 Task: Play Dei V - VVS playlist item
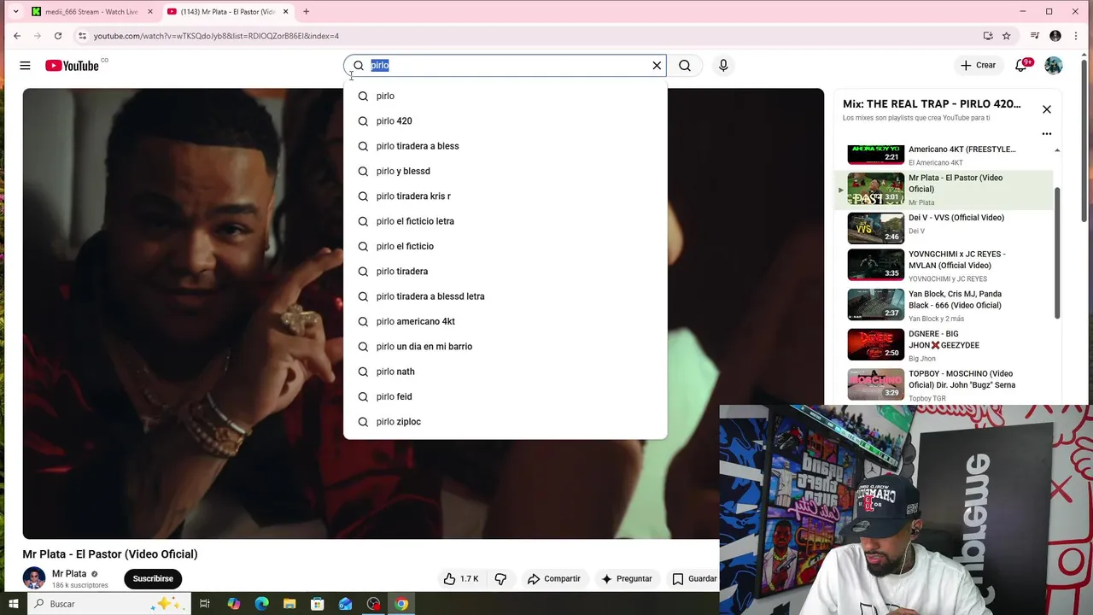pyautogui.click(x=944, y=228)
